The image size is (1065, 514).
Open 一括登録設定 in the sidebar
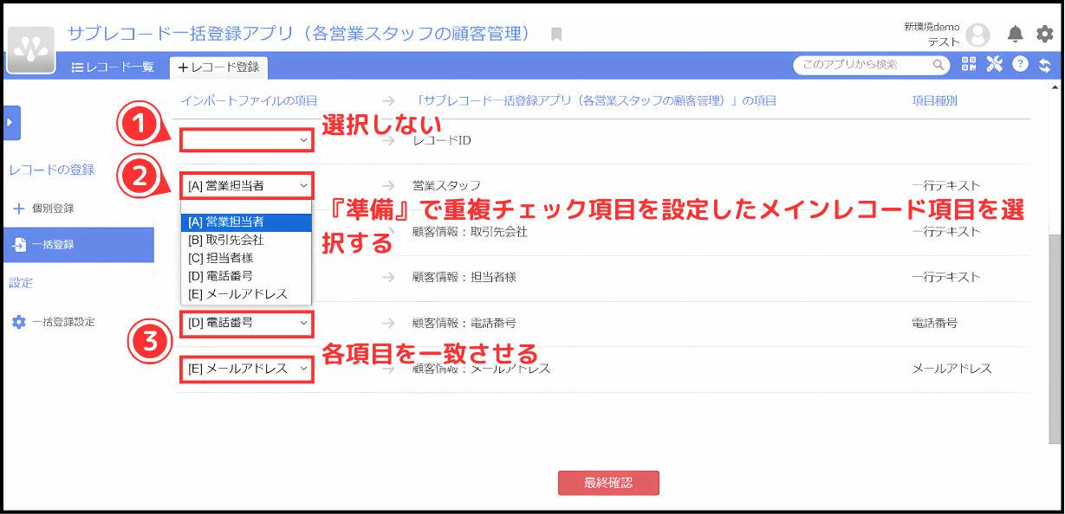(54, 322)
